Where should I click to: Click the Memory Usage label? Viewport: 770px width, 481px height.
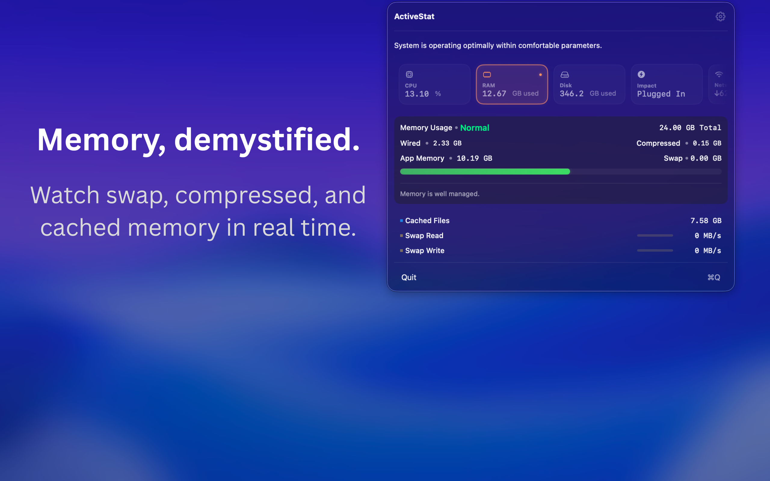pos(426,127)
